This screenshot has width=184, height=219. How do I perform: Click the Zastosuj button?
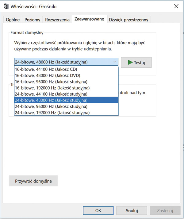(x=165, y=210)
